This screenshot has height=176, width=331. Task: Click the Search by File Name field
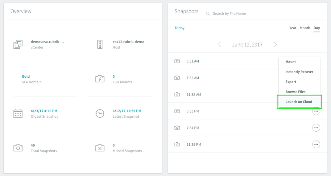(x=237, y=13)
